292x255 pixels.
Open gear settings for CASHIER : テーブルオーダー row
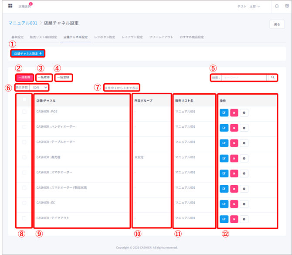pos(244,143)
